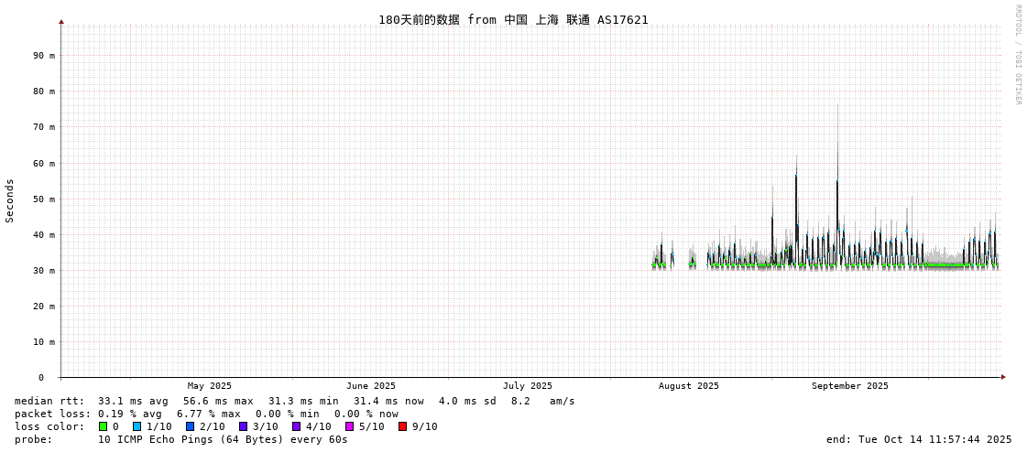Click the arrow at the x-axis right end
This screenshot has height=452, width=1027.
pyautogui.click(x=1003, y=377)
